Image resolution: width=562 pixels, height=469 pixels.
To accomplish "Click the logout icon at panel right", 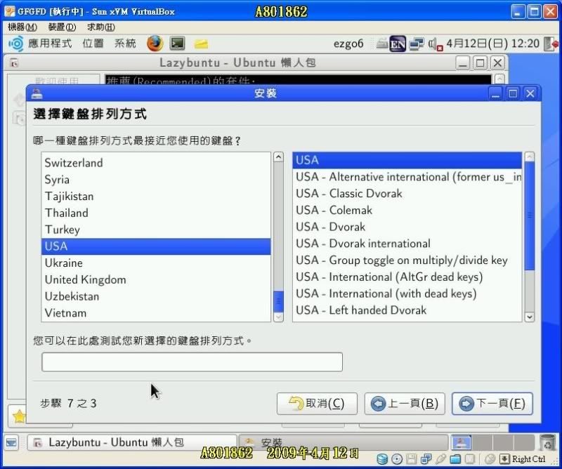I will (x=551, y=44).
